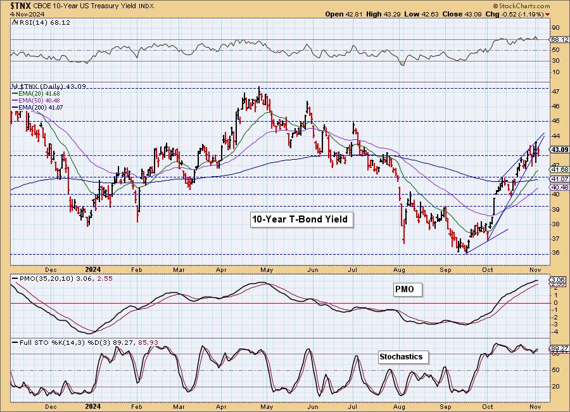
Task: Click the PMO annotation box
Action: coord(408,290)
